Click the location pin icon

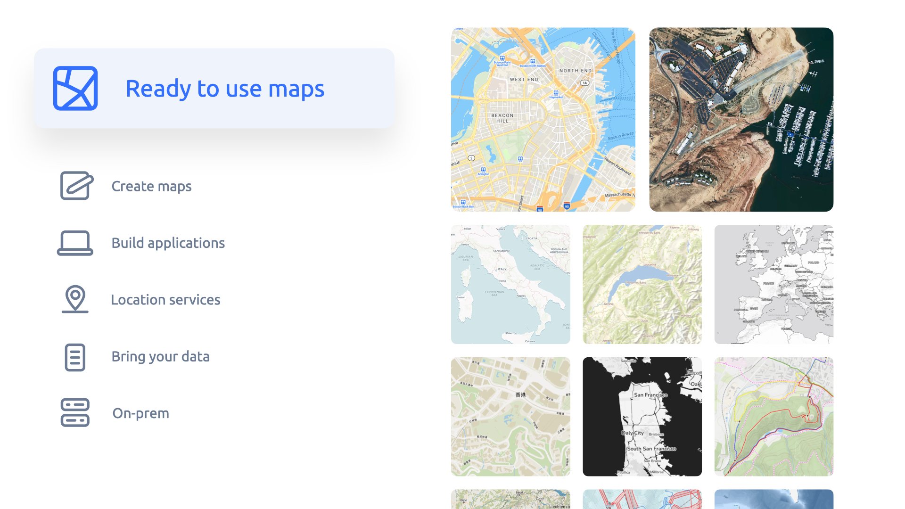(x=75, y=299)
